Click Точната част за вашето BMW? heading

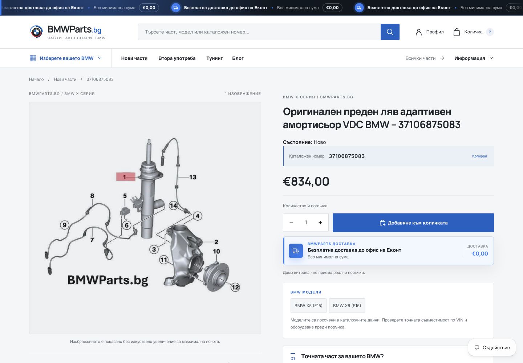pyautogui.click(x=342, y=356)
